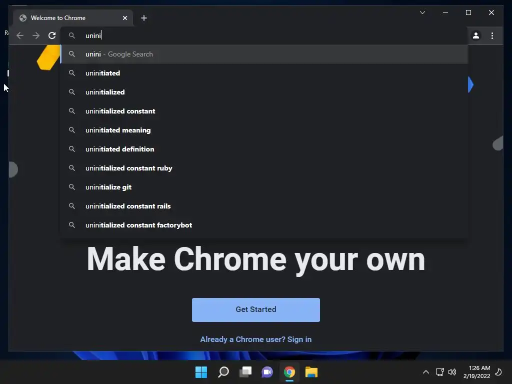
Task: Show hidden system tray icons
Action: pyautogui.click(x=426, y=372)
